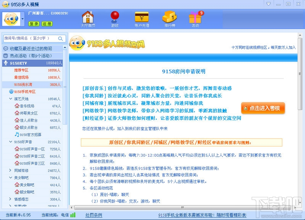Click the [网络教学] description line
Viewport: 305px width, 220px height.
(155, 111)
